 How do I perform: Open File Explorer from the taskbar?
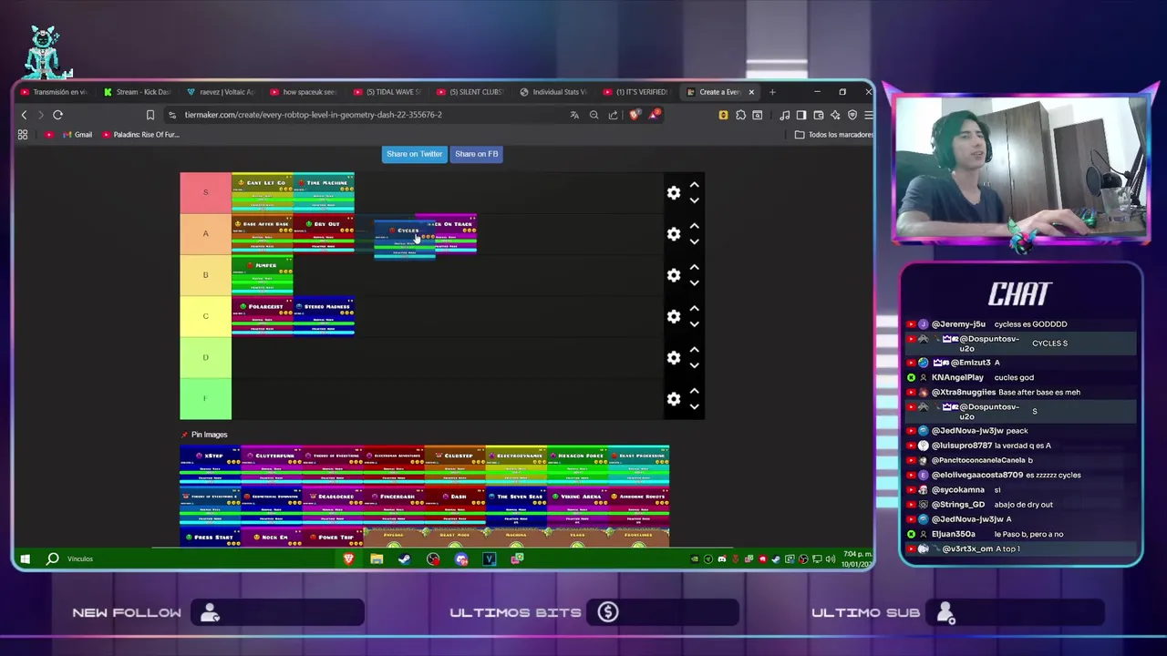pos(377,559)
